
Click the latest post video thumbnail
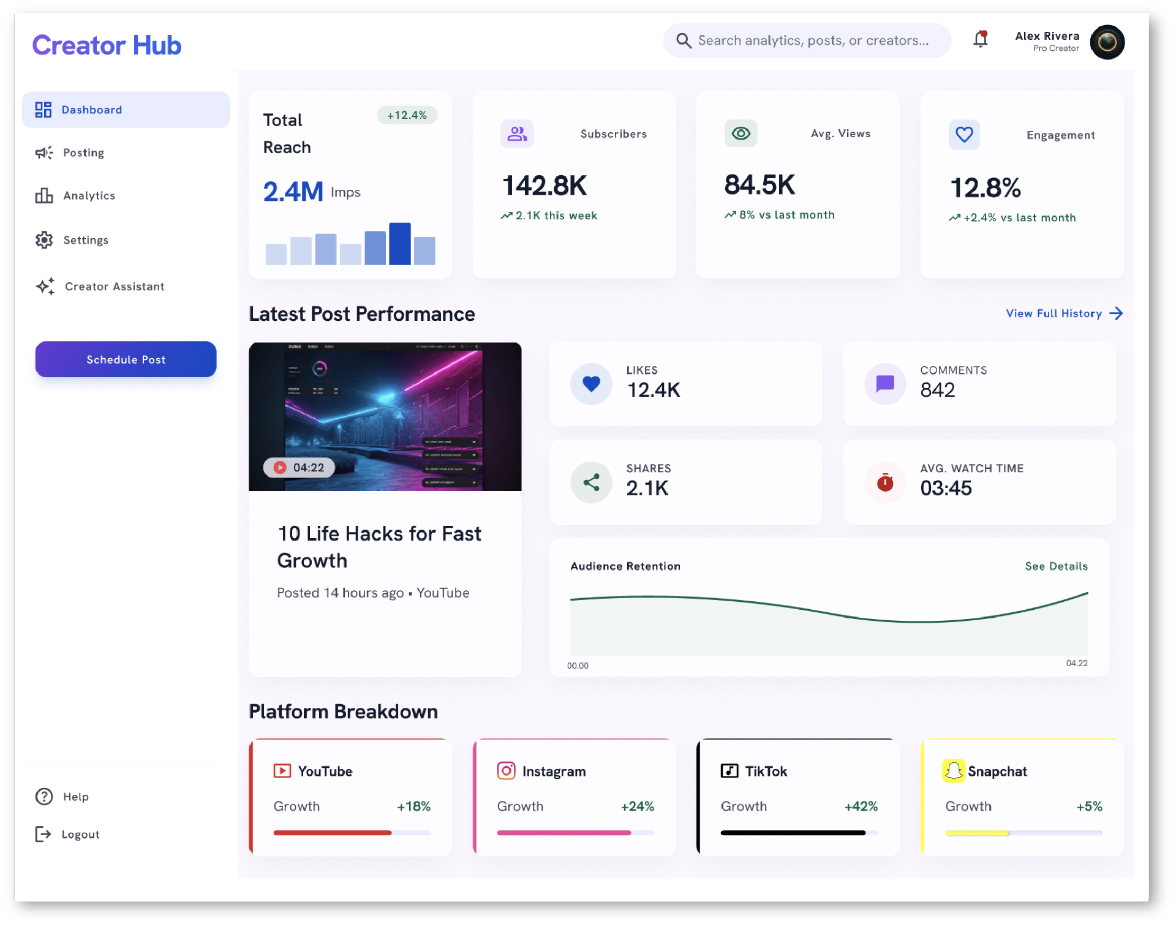click(385, 416)
